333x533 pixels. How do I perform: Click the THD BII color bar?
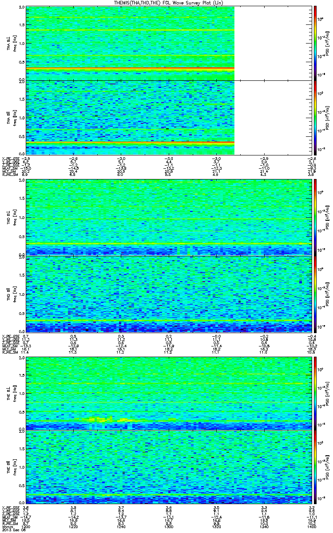tap(315, 294)
